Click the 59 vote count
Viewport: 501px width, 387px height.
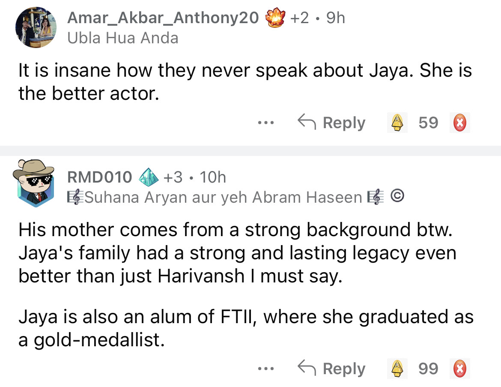(x=428, y=123)
